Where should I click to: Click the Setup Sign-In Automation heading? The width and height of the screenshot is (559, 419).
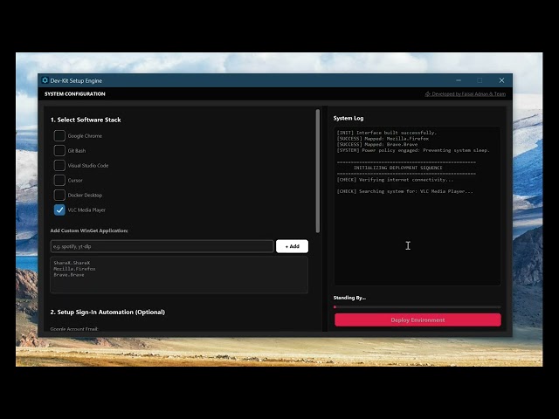[x=107, y=313]
